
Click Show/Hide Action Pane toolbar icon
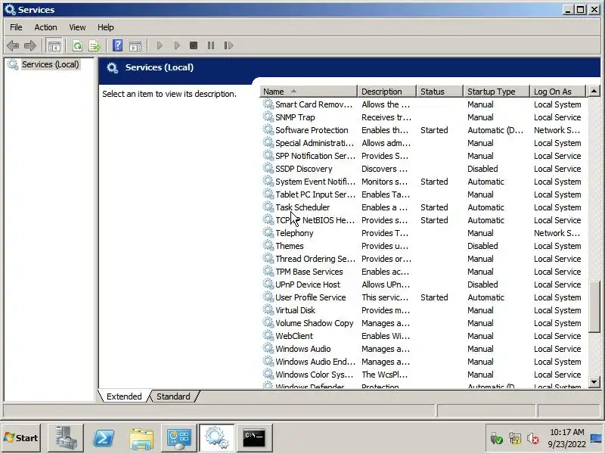pyautogui.click(x=135, y=45)
